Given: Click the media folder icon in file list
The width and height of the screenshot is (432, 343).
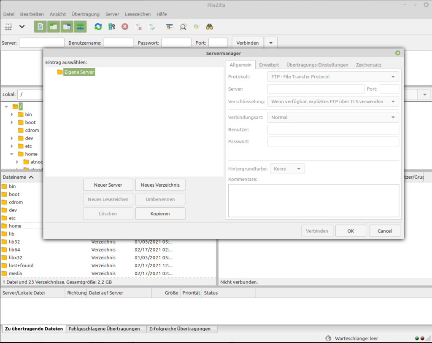Looking at the screenshot, I should point(4,273).
